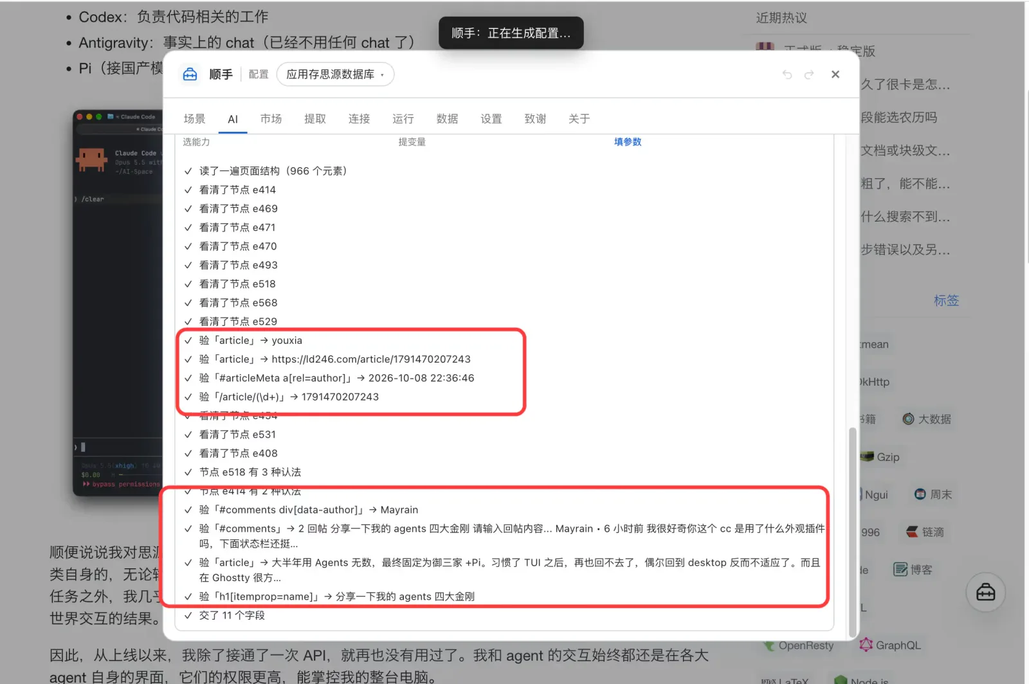Open the 大数据 tag in sidebar
The width and height of the screenshot is (1029, 684).
point(927,419)
